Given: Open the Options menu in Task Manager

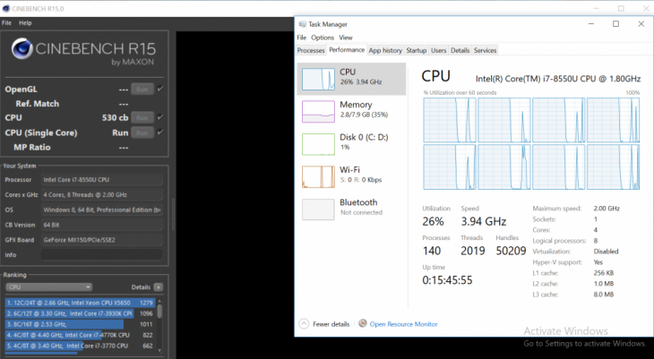Looking at the screenshot, I should point(323,38).
